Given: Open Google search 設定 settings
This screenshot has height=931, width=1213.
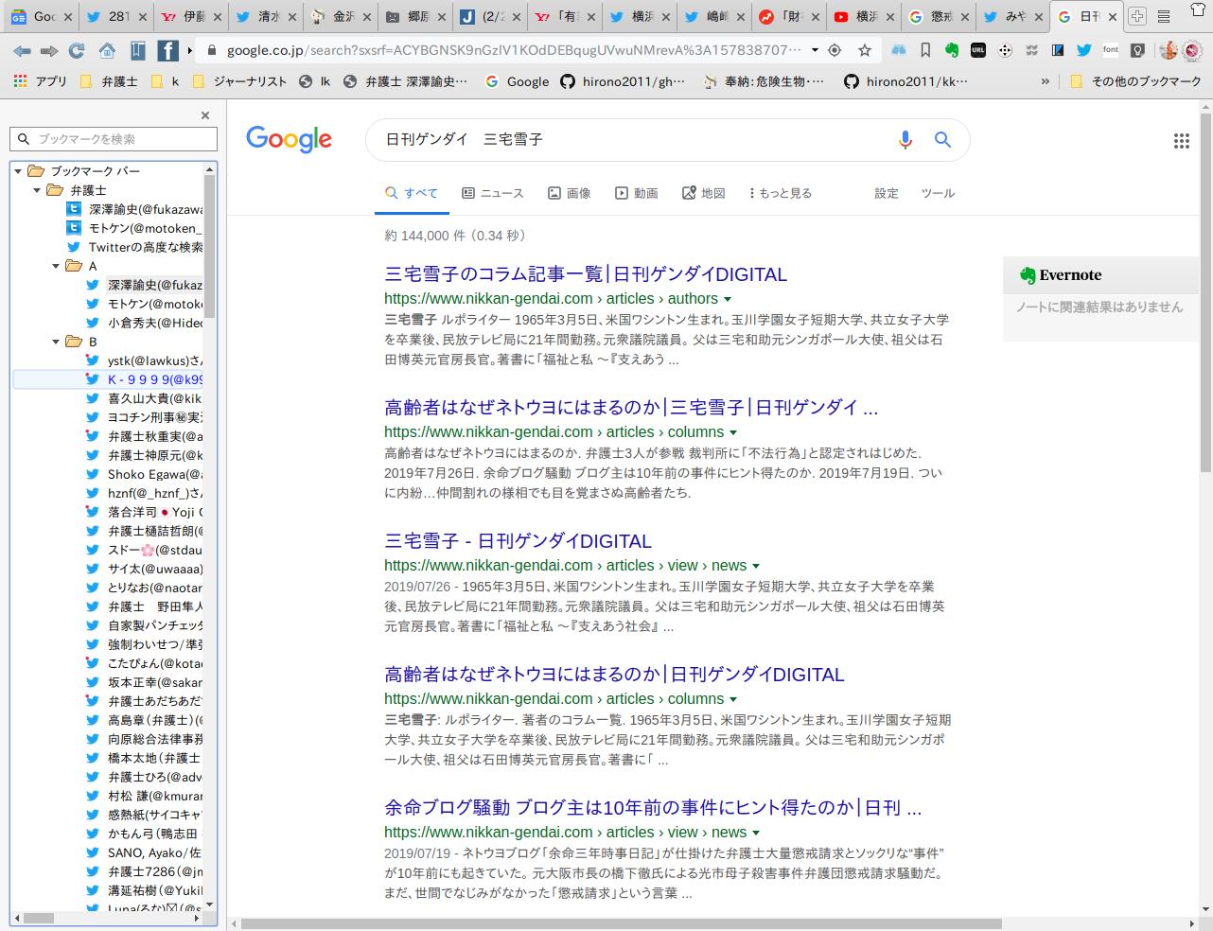Looking at the screenshot, I should pyautogui.click(x=887, y=193).
